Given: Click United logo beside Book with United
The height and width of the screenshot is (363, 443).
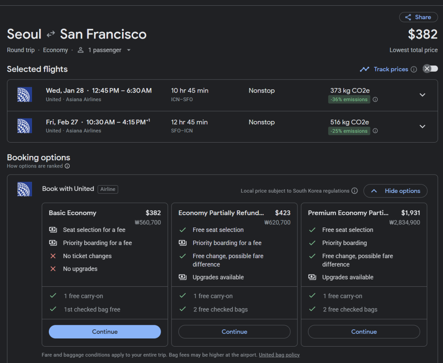Looking at the screenshot, I should (25, 189).
